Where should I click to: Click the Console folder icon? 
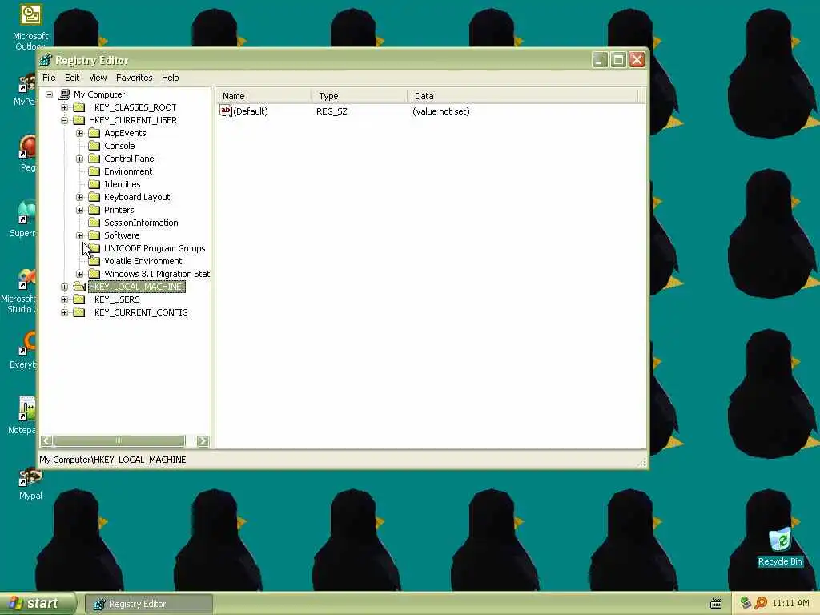[x=94, y=146]
